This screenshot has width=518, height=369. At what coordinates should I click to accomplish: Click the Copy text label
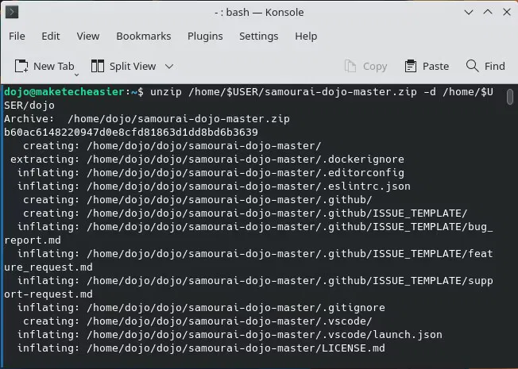pyautogui.click(x=375, y=67)
